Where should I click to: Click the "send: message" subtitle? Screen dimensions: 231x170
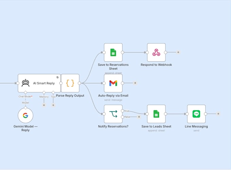click(113, 100)
